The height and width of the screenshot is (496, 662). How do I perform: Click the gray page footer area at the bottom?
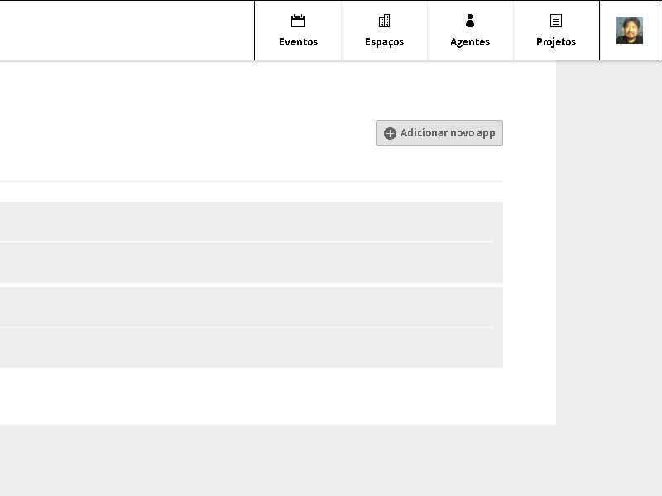coord(331,461)
